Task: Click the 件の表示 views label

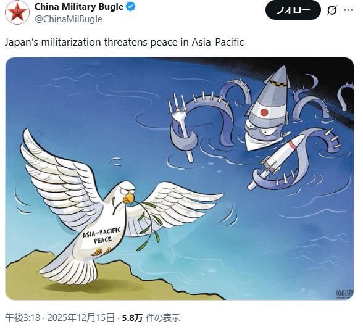Action: 163,318
